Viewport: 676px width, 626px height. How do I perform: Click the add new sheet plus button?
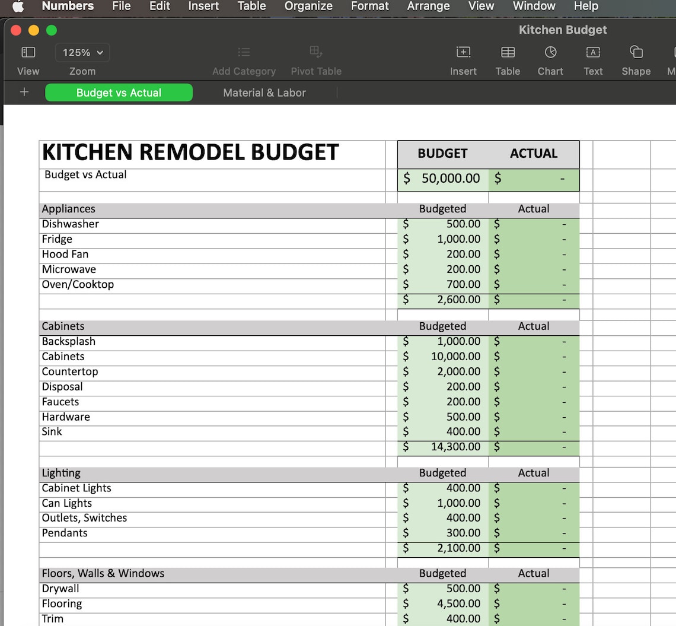coord(23,92)
